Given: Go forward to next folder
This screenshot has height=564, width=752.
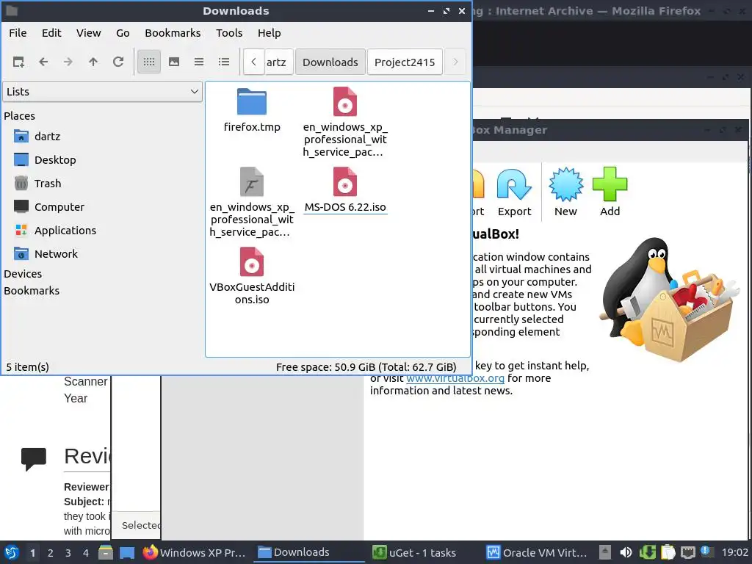Looking at the screenshot, I should click(x=68, y=62).
